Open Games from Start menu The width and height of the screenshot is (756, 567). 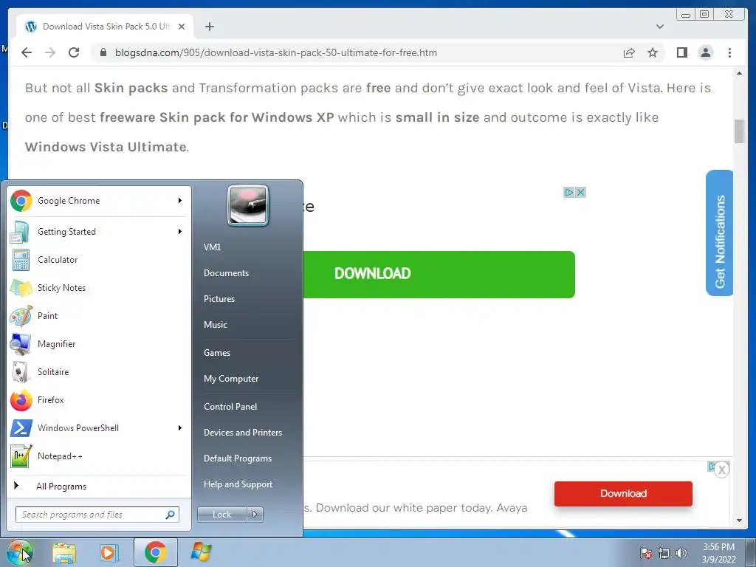point(217,352)
